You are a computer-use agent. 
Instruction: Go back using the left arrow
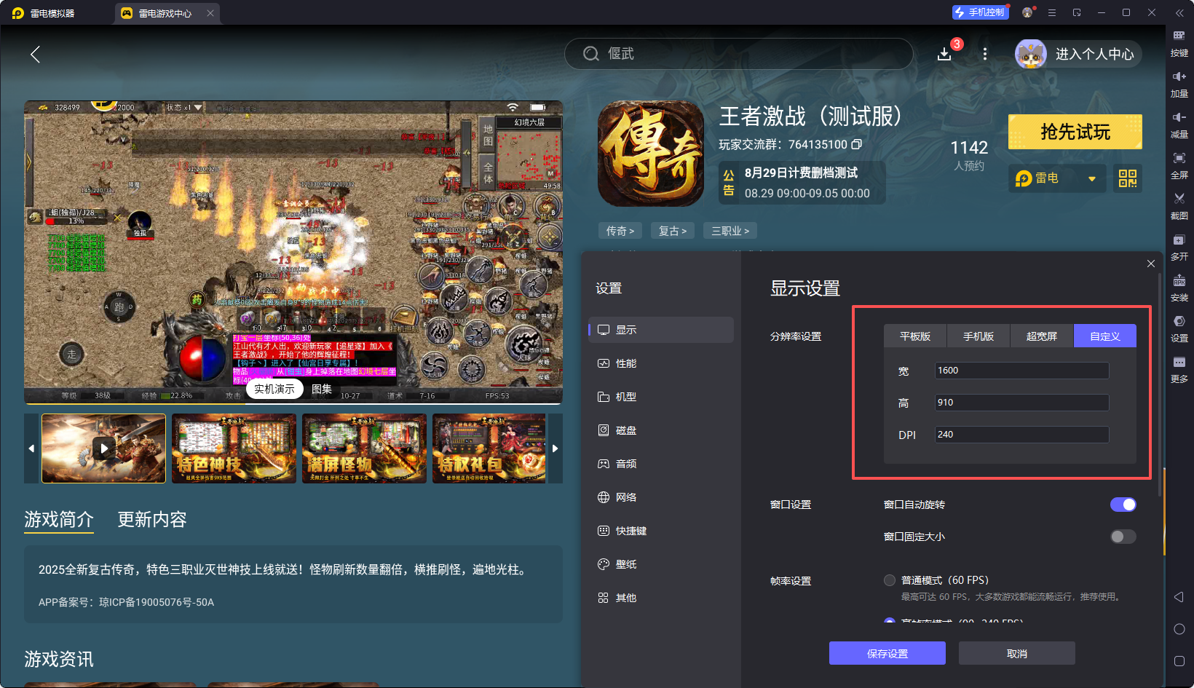click(35, 54)
